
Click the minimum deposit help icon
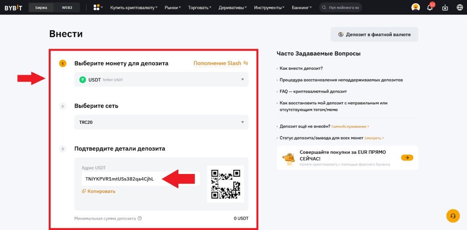pos(140,219)
